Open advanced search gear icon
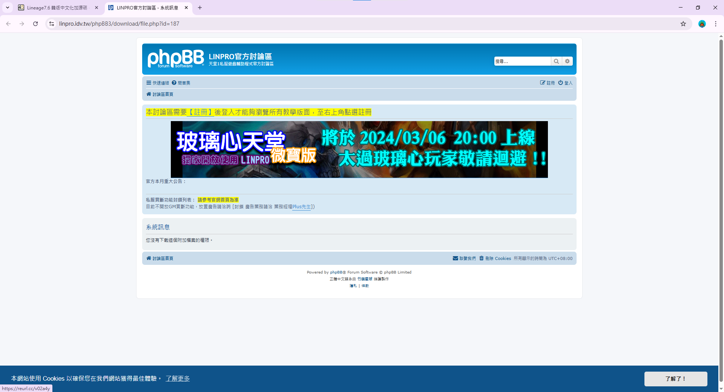Viewport: 724px width, 392px height. tap(567, 61)
